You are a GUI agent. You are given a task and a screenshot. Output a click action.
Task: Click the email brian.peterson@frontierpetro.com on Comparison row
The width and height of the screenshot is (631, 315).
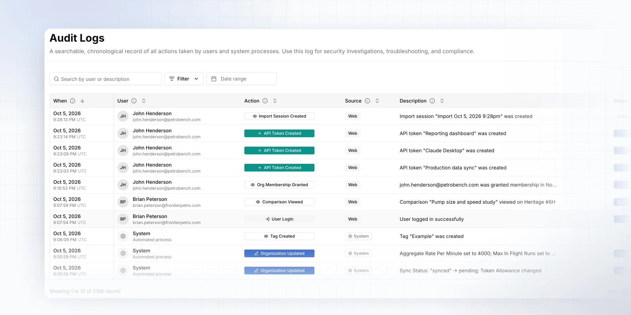click(x=167, y=205)
